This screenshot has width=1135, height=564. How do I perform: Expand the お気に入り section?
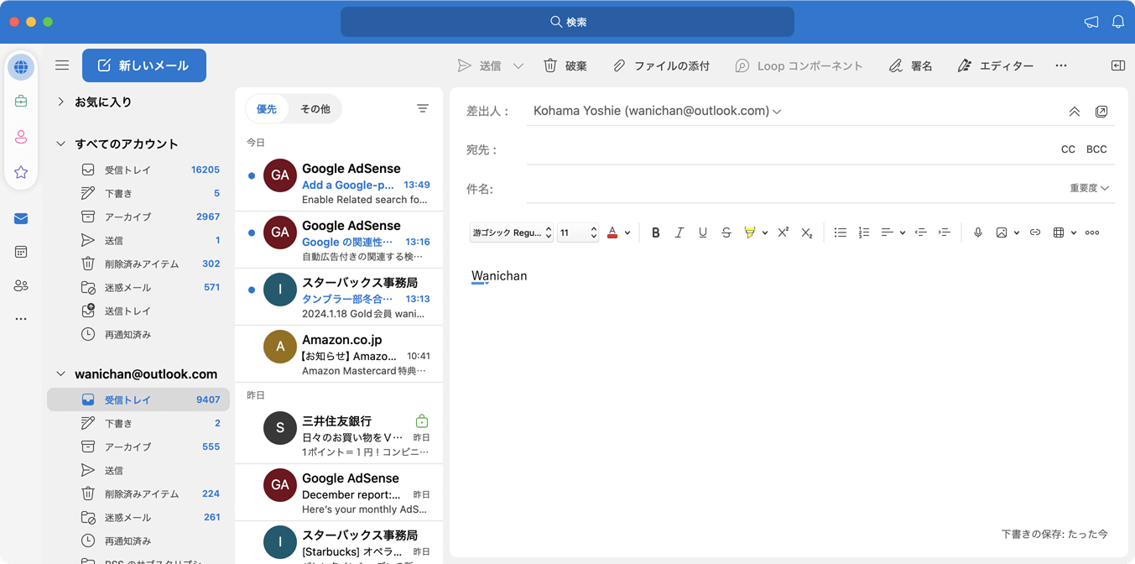pos(60,102)
